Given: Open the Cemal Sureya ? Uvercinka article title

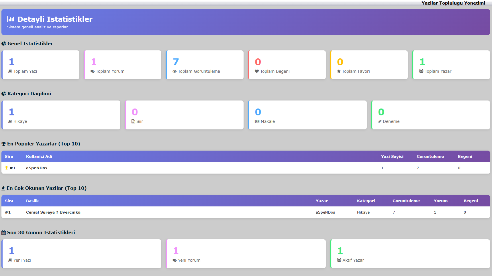Looking at the screenshot, I should click(x=53, y=212).
